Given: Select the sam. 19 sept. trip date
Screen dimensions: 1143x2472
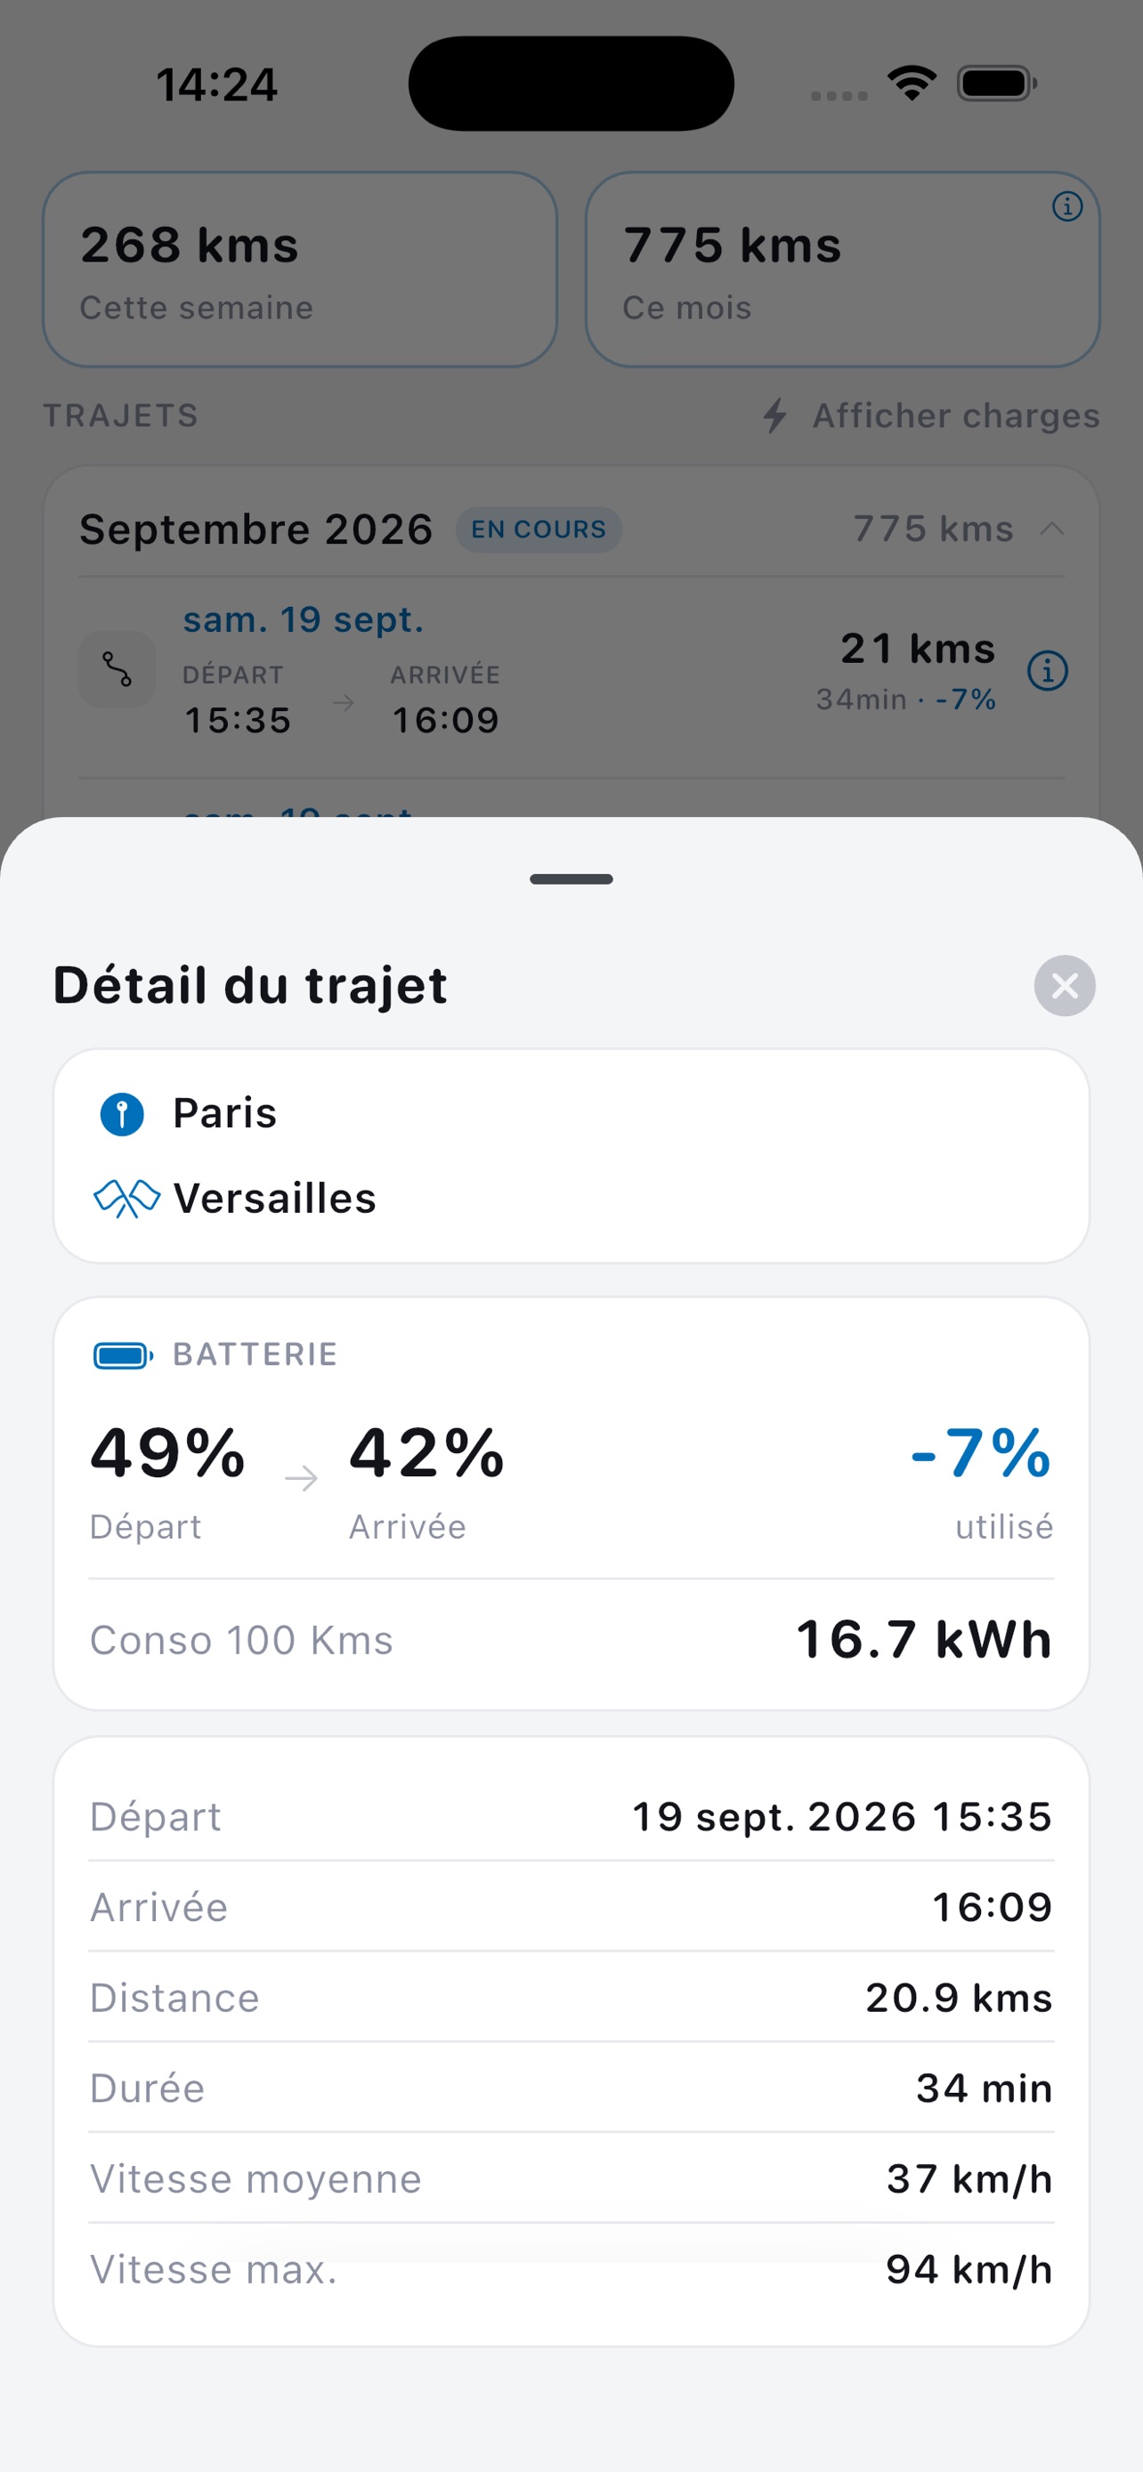Looking at the screenshot, I should click(304, 620).
